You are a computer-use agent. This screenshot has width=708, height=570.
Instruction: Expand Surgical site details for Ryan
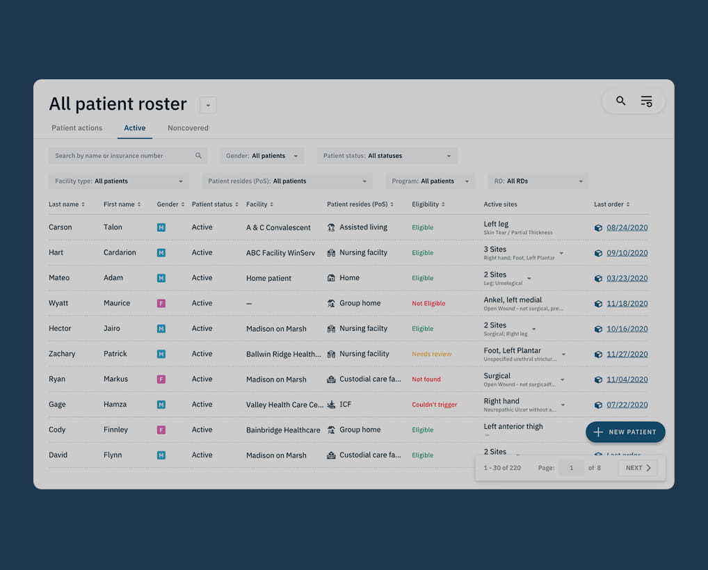pyautogui.click(x=562, y=380)
